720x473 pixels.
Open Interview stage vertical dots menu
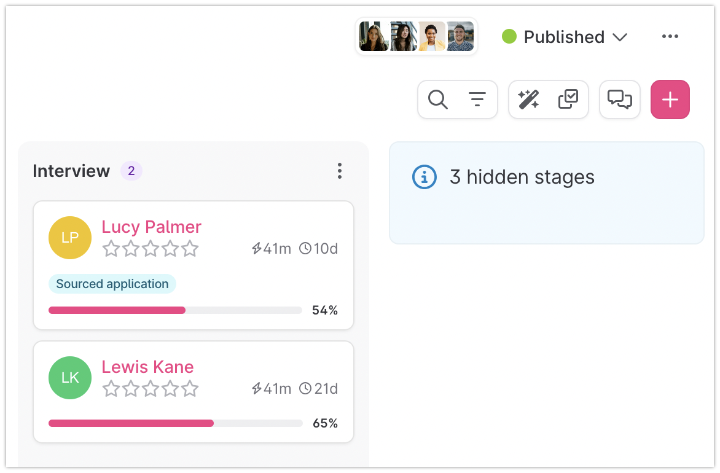point(340,171)
